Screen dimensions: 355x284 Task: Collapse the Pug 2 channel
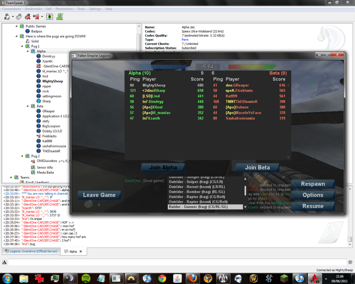pyautogui.click(x=22, y=156)
